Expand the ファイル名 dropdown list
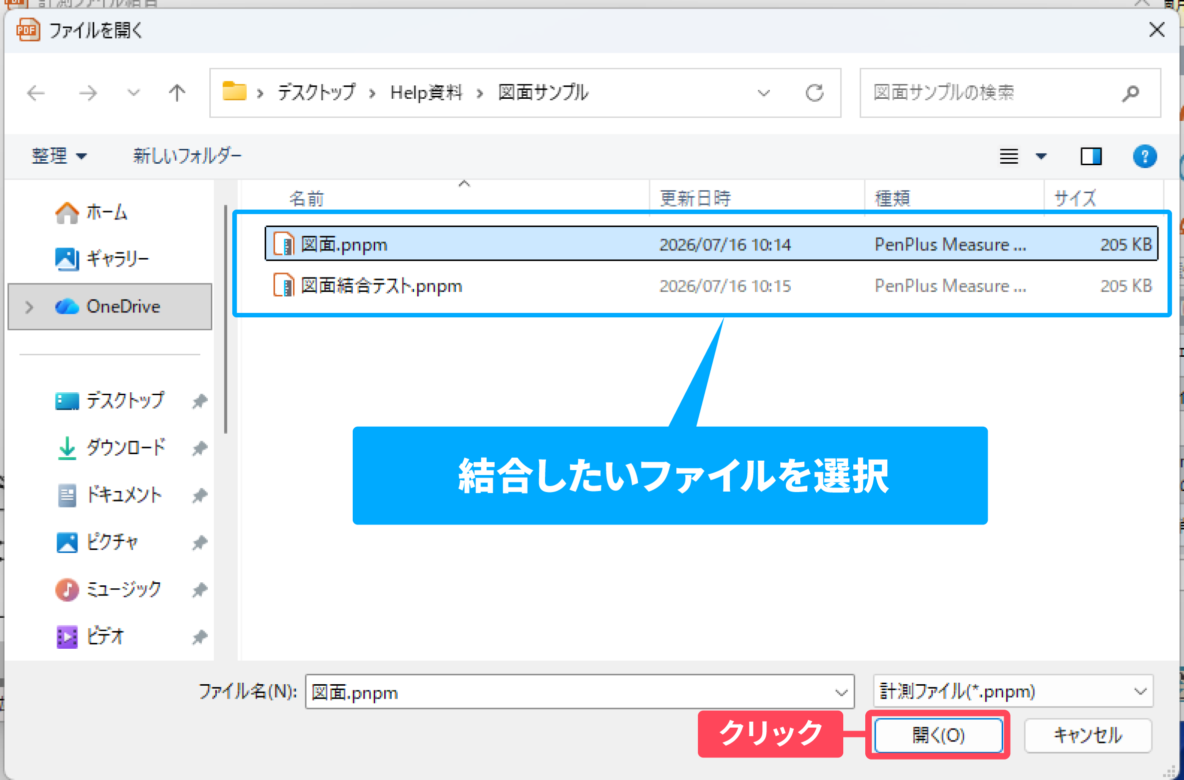Viewport: 1184px width, 780px height. coord(841,692)
